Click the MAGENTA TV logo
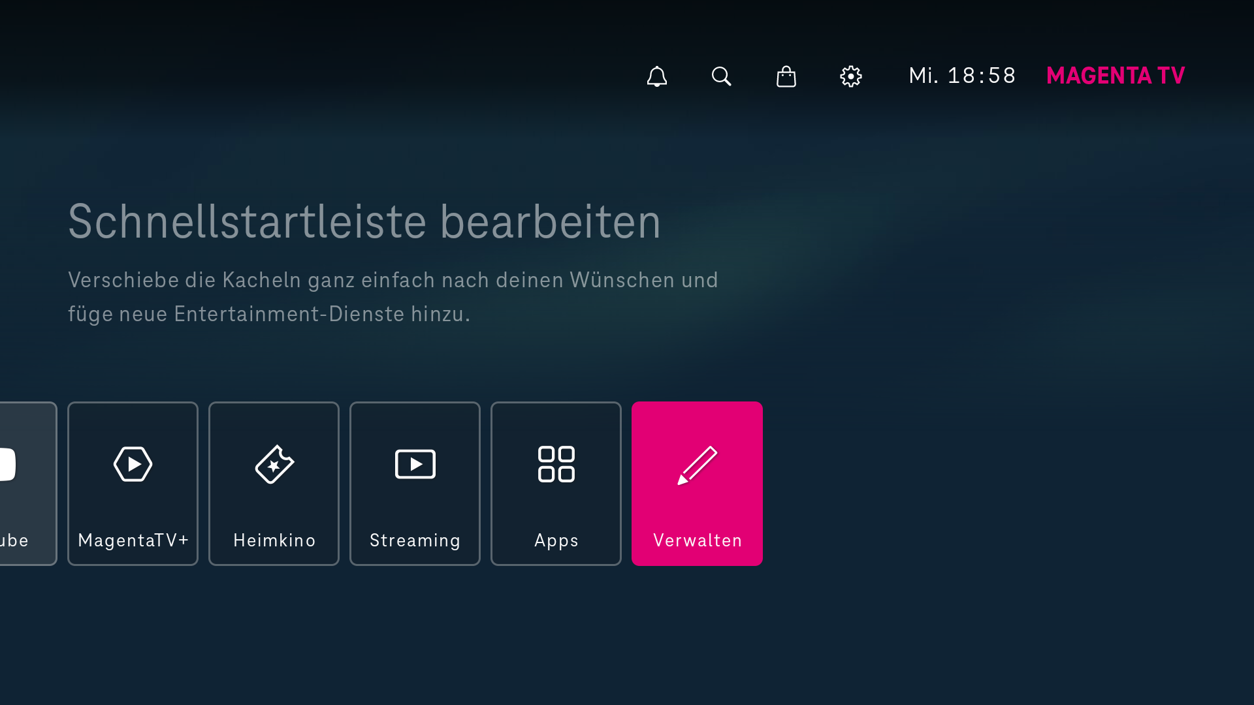 click(1115, 76)
